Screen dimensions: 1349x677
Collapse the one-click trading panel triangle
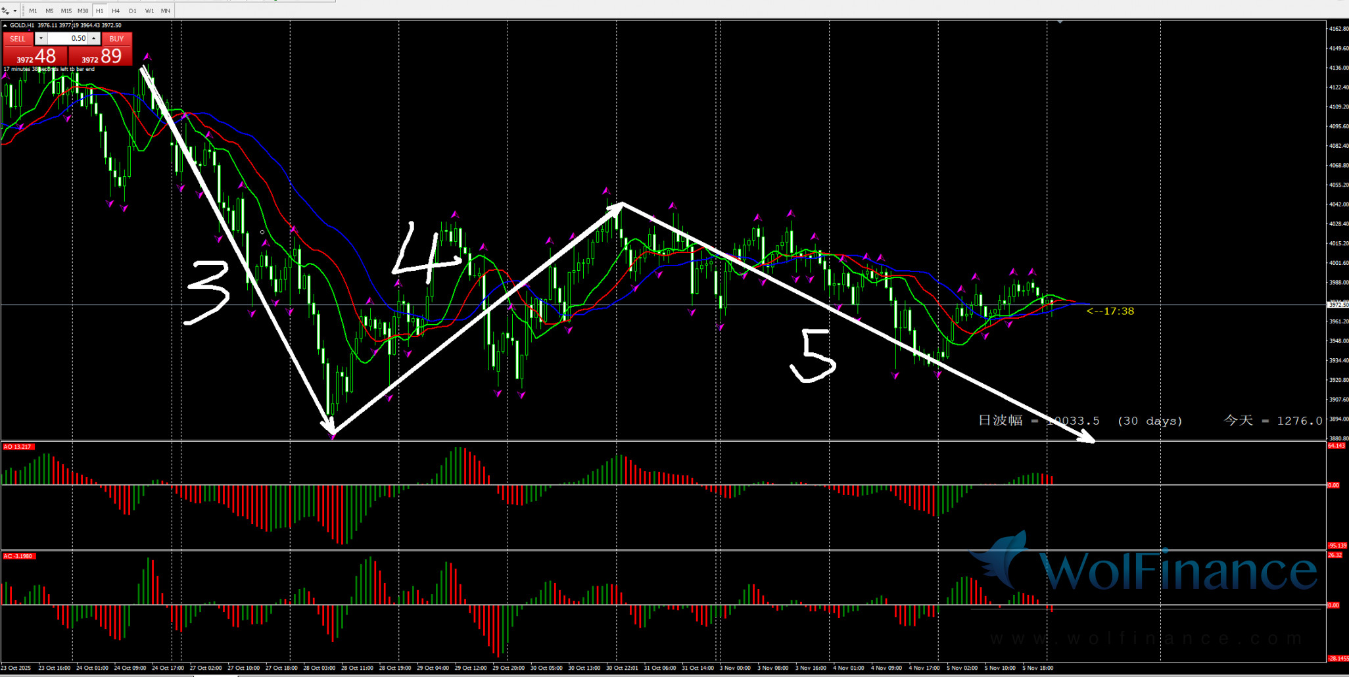coord(5,26)
